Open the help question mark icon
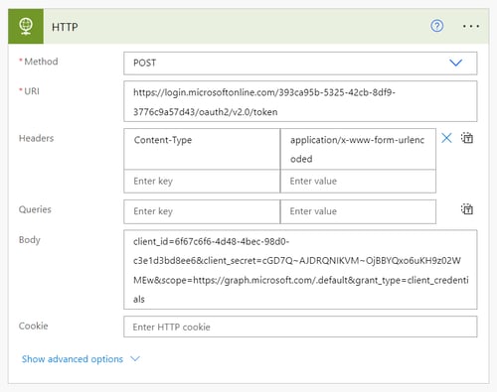This screenshot has width=497, height=392. pos(437,26)
